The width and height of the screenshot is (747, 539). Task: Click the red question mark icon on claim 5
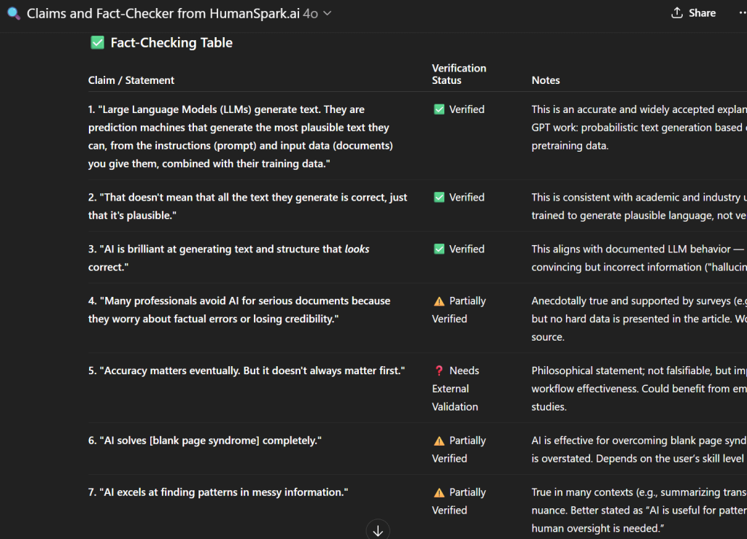tap(438, 370)
